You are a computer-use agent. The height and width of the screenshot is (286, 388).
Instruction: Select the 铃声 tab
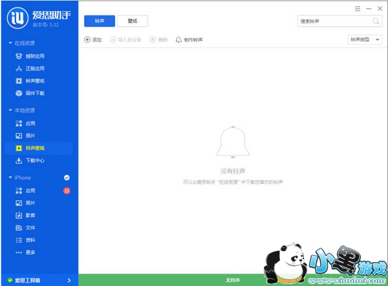point(100,21)
